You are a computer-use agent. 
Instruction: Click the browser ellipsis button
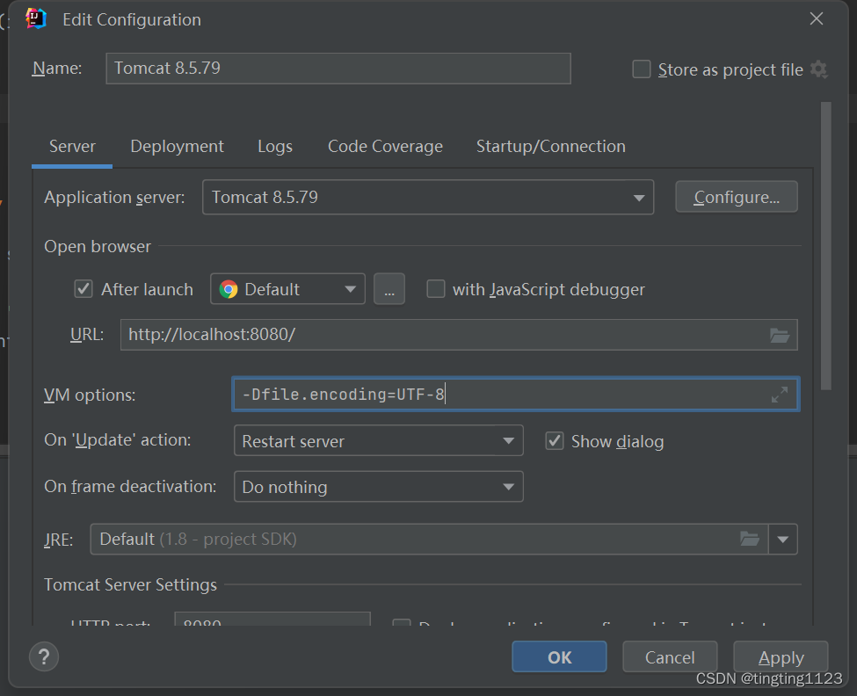[389, 289]
